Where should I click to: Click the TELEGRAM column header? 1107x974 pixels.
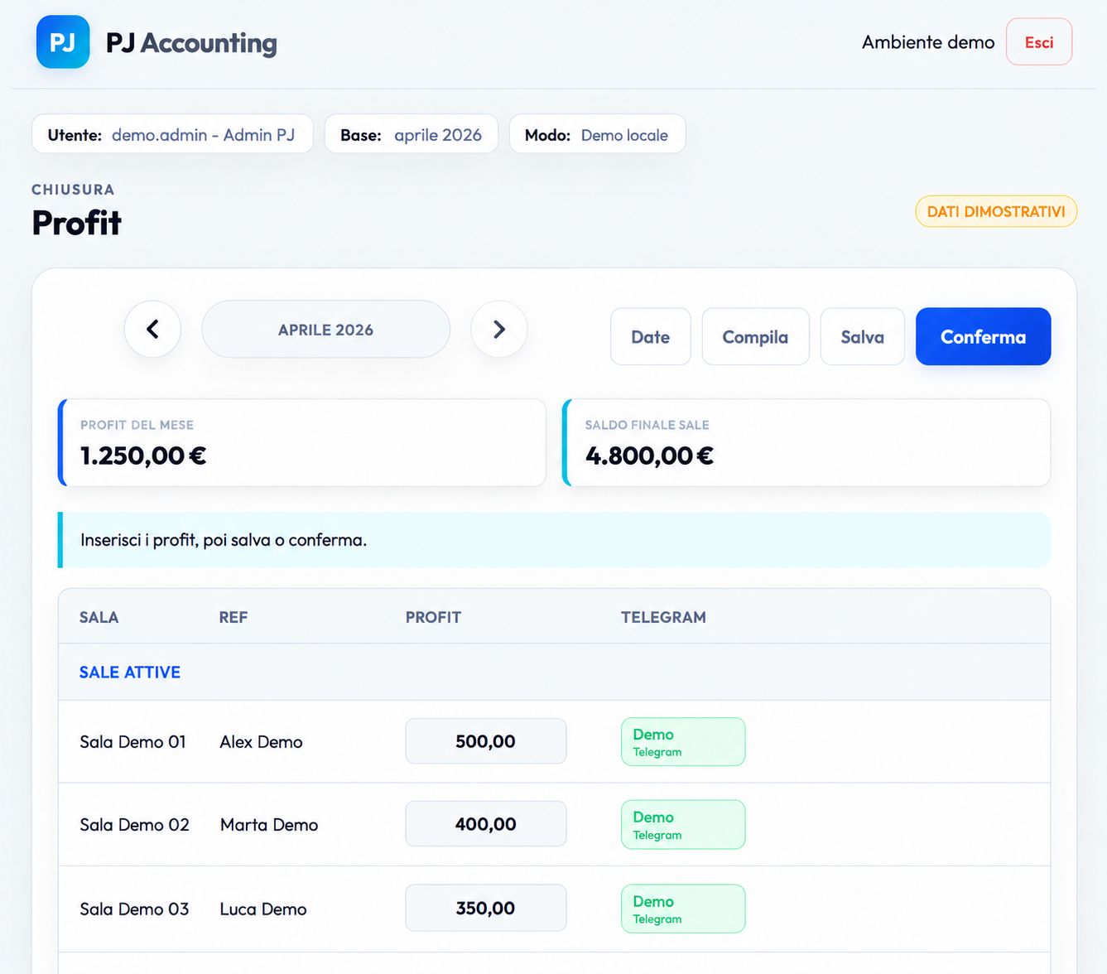click(x=664, y=617)
